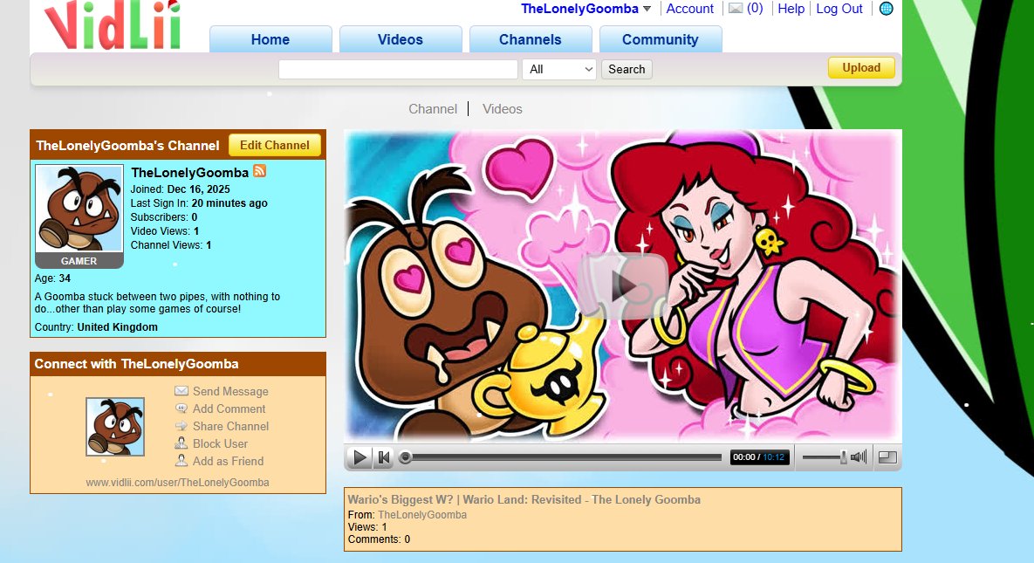Click the Block User link
The image size is (1034, 563).
[x=220, y=443]
